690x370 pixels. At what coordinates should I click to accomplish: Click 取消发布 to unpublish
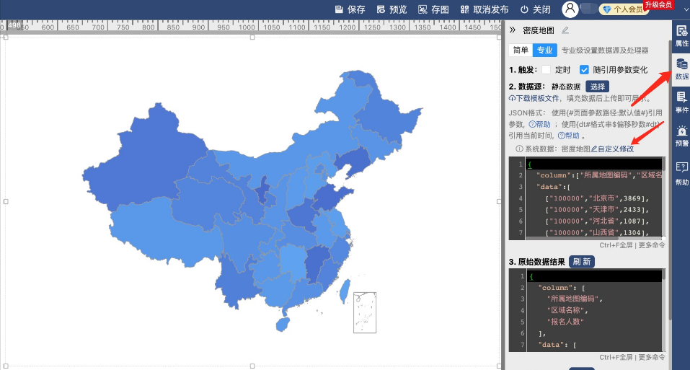click(x=485, y=9)
